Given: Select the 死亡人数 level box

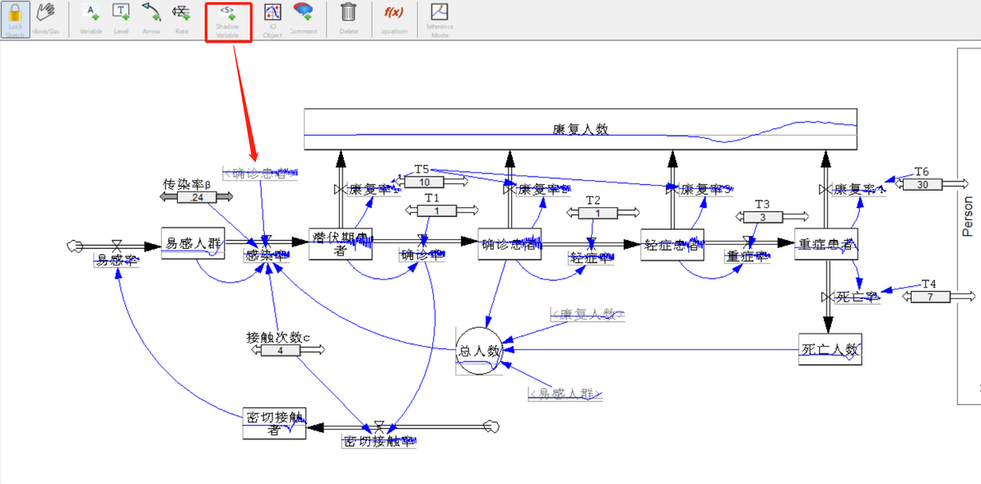Looking at the screenshot, I should click(830, 349).
